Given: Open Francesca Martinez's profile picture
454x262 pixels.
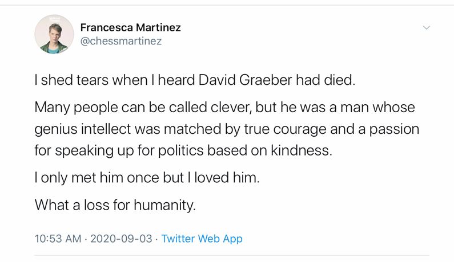Looking at the screenshot, I should tap(54, 34).
